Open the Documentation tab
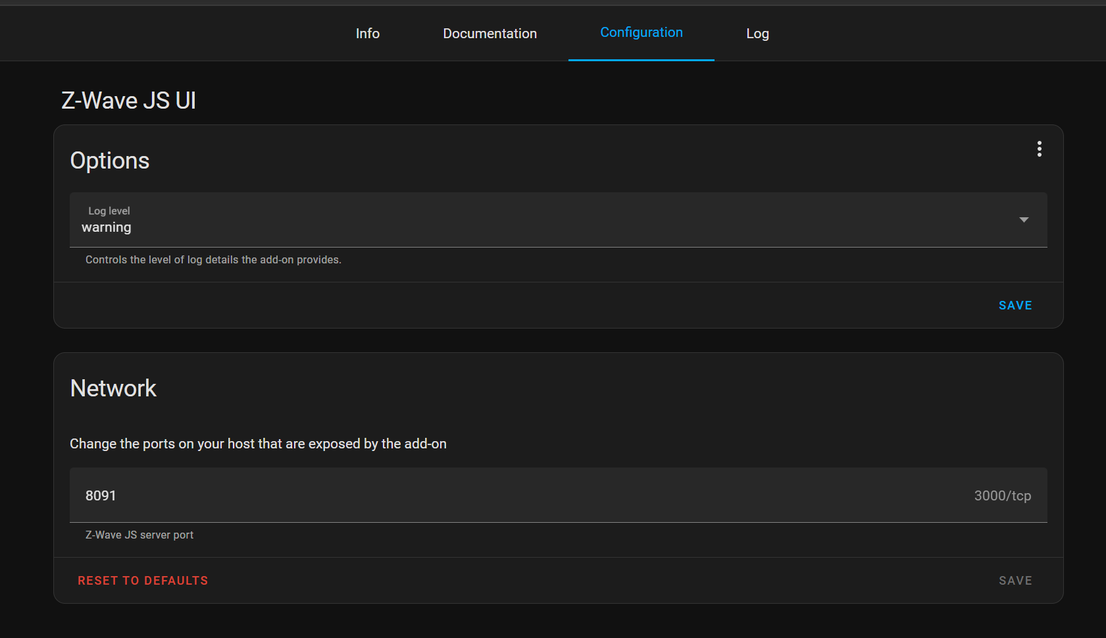Viewport: 1106px width, 638px height. [x=490, y=34]
